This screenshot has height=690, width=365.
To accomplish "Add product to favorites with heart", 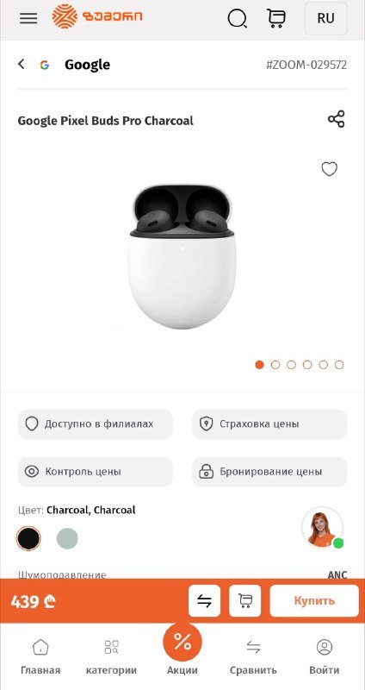I will pos(330,168).
